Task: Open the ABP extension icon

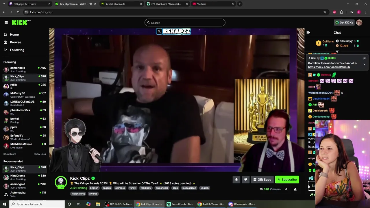Action: [x=334, y=12]
